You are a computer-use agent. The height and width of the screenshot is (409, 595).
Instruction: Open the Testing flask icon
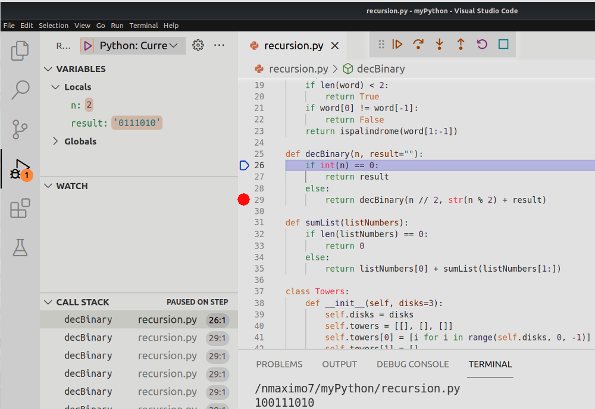point(20,247)
